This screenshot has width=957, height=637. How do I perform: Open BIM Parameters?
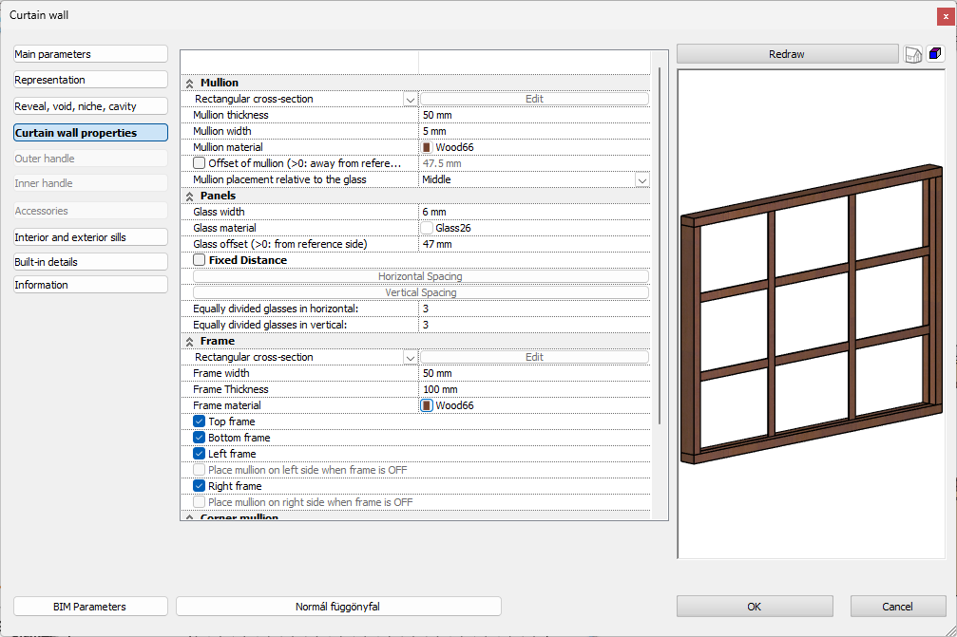pyautogui.click(x=90, y=607)
